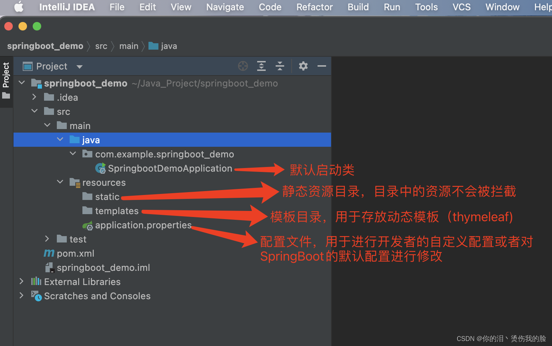This screenshot has height=346, width=552.
Task: Select the External Libraries label
Action: click(x=82, y=282)
